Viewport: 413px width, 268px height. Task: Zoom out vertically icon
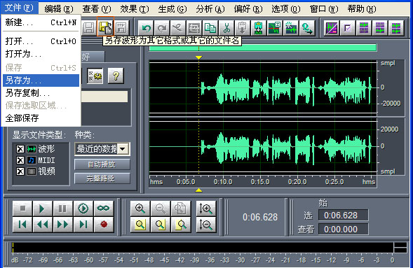pos(206,225)
